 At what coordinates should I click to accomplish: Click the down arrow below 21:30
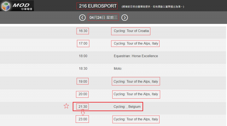[83, 112]
